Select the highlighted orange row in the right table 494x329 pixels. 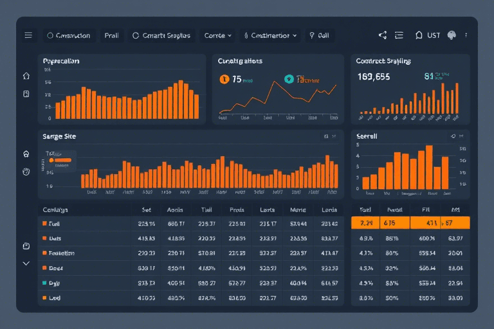click(410, 223)
